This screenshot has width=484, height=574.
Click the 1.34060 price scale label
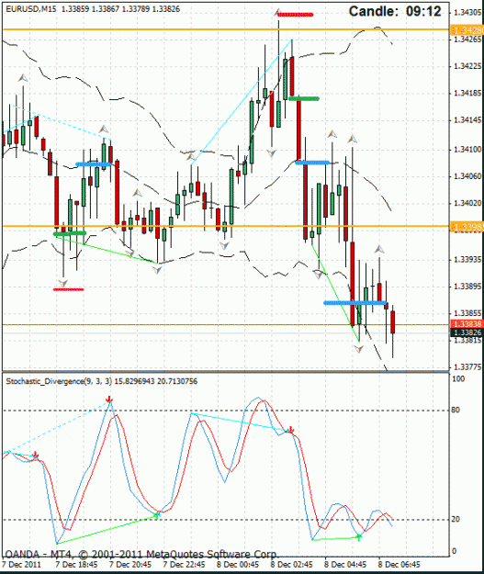(x=467, y=176)
